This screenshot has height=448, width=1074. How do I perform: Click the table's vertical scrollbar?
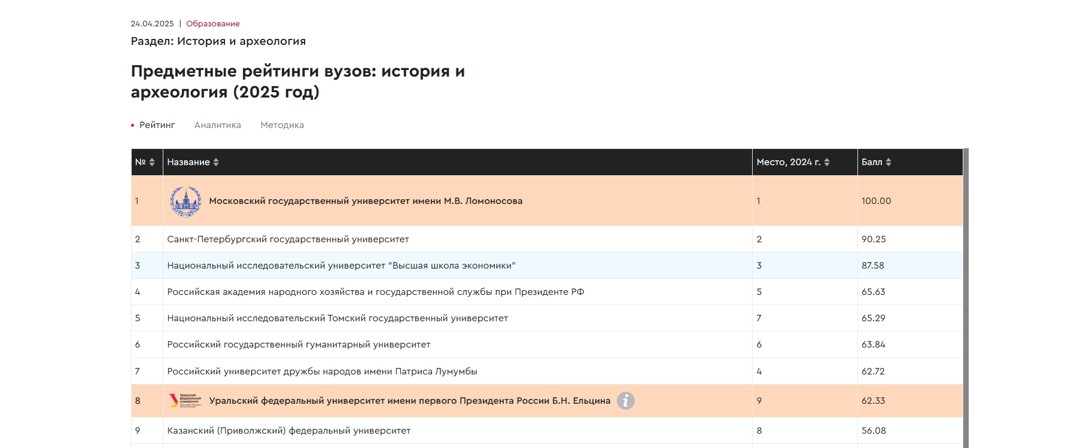pyautogui.click(x=966, y=298)
